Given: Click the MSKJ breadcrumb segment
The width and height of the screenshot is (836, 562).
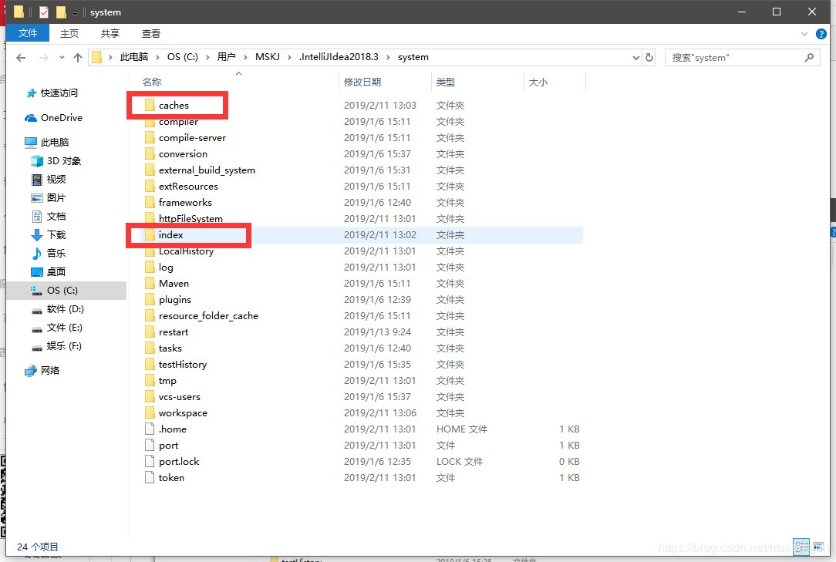Looking at the screenshot, I should [267, 57].
